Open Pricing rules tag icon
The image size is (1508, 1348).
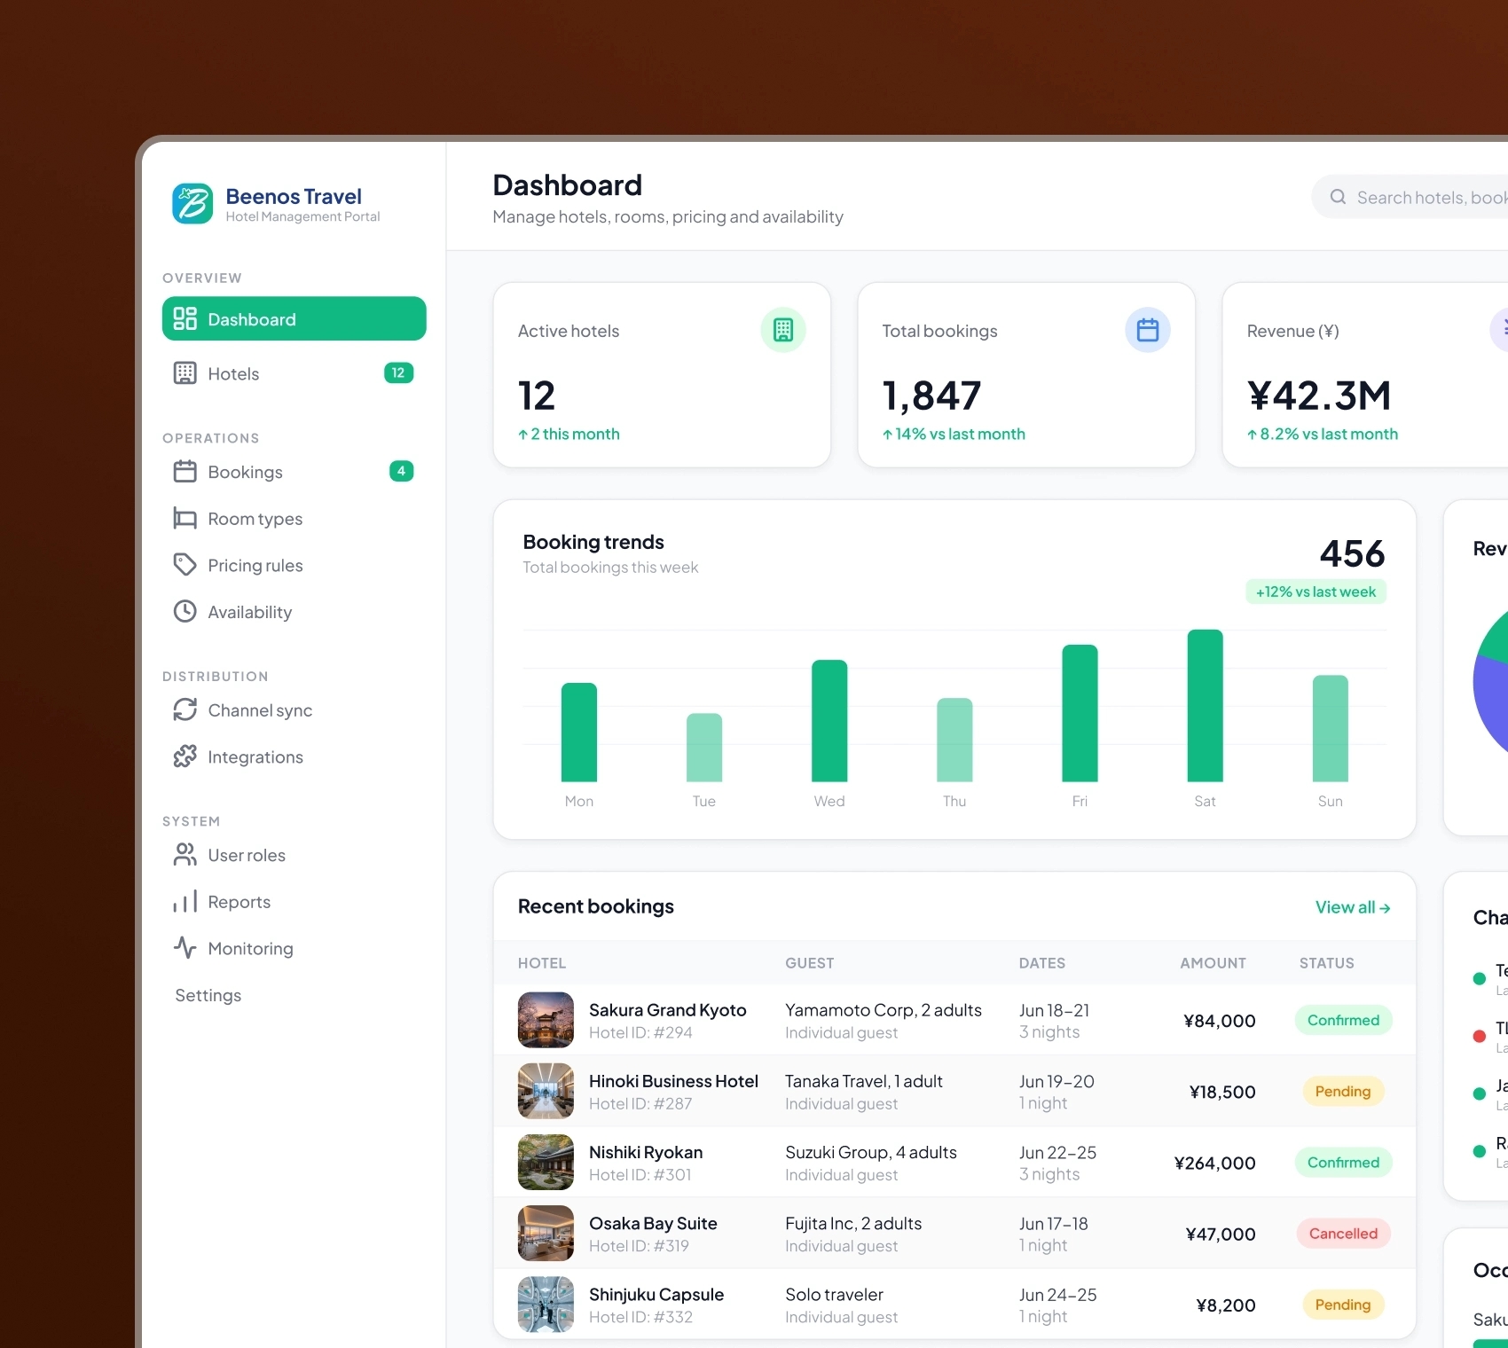pyautogui.click(x=185, y=565)
